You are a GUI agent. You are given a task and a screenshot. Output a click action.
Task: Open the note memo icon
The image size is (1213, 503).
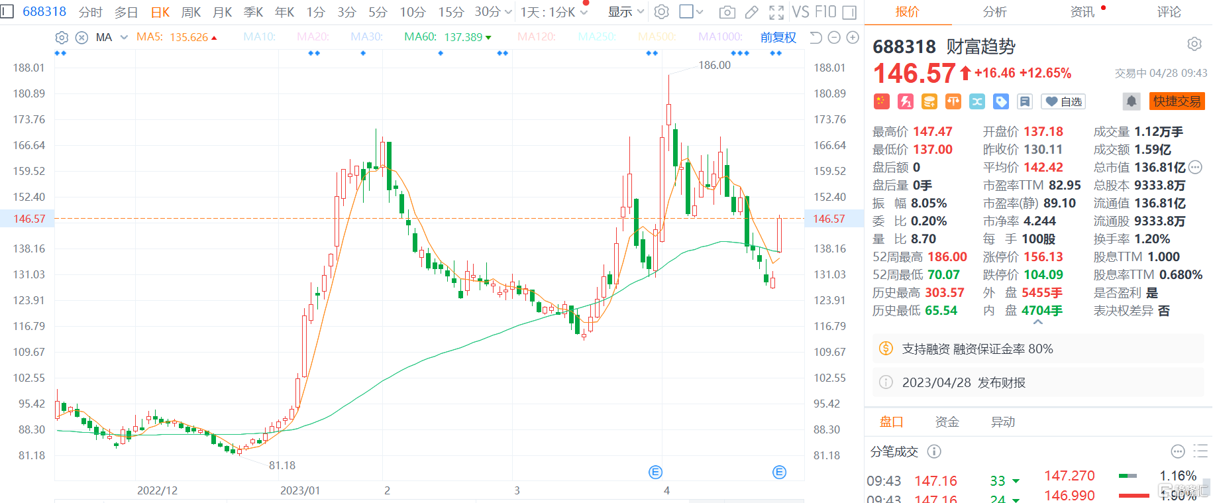click(1025, 101)
